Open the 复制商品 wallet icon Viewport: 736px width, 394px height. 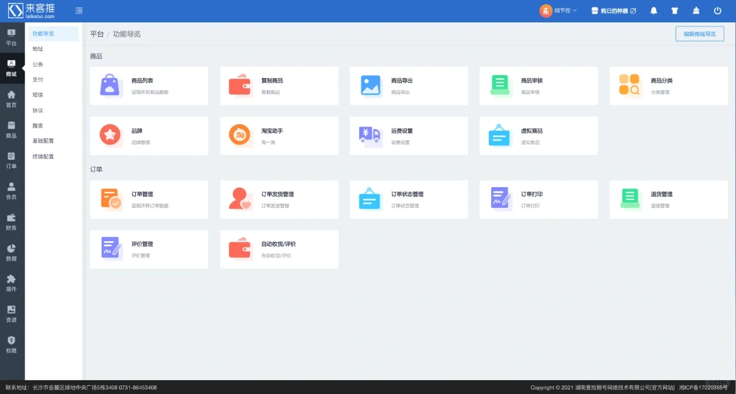(x=240, y=85)
